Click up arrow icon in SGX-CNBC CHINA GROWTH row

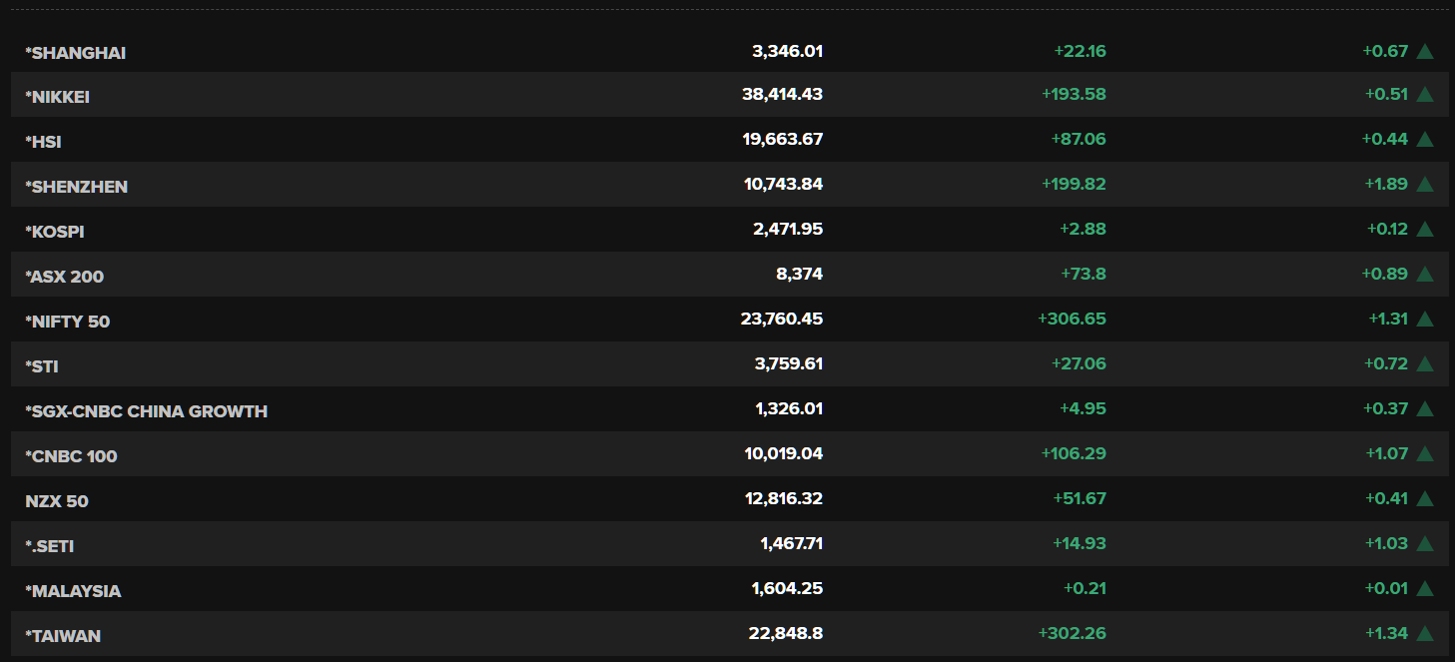[x=1425, y=408]
